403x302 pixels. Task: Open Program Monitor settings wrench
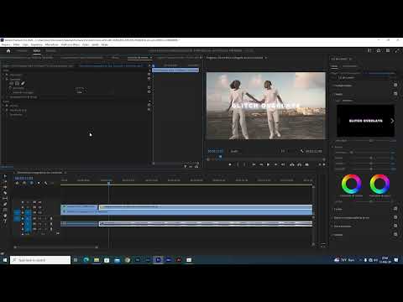(x=302, y=151)
